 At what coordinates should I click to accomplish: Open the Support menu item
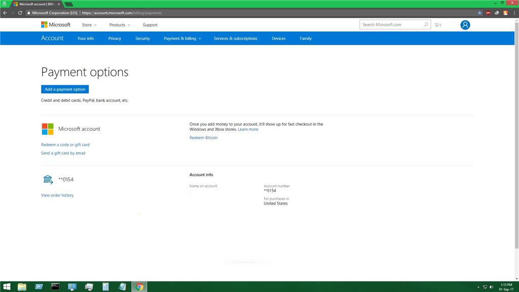coord(150,25)
